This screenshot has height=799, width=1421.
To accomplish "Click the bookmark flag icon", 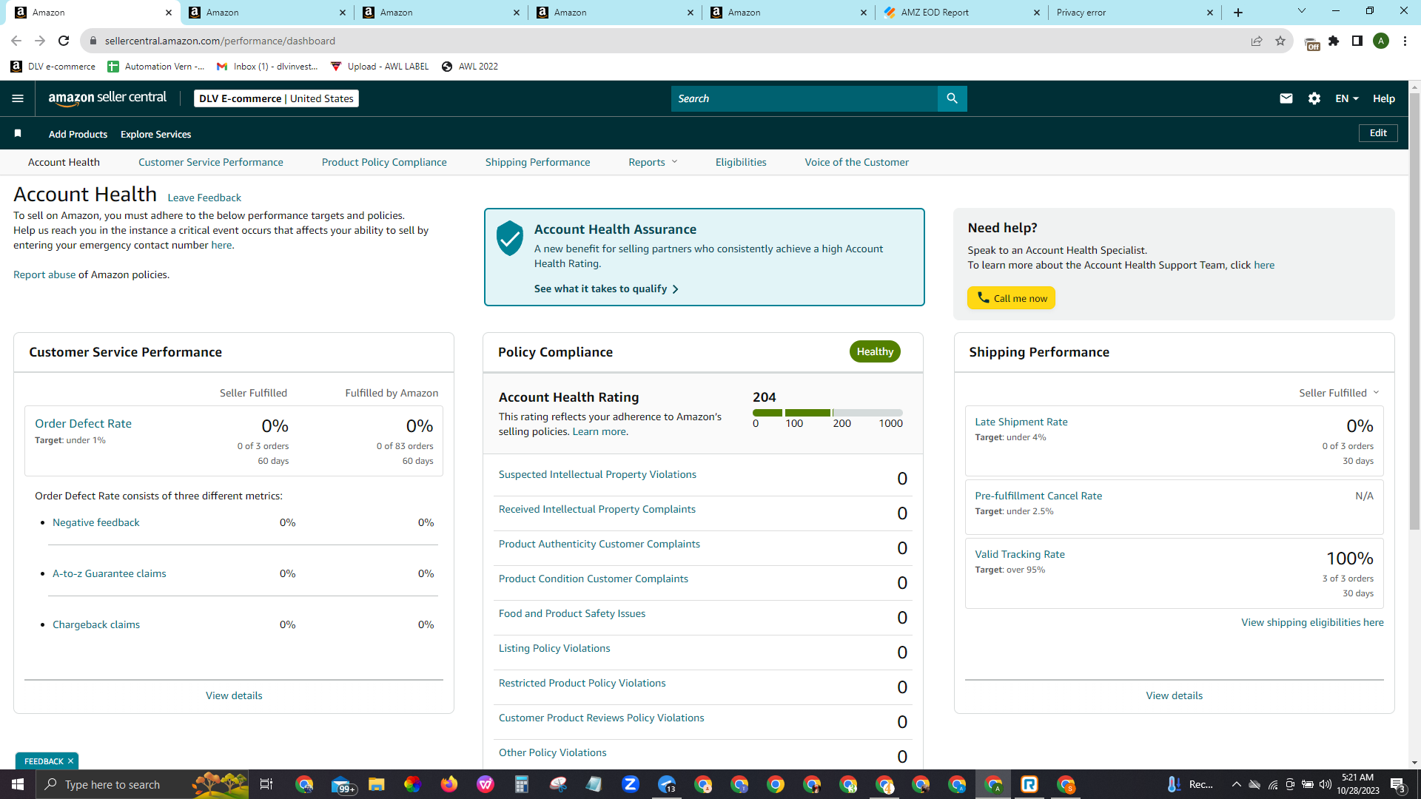I will pyautogui.click(x=18, y=133).
